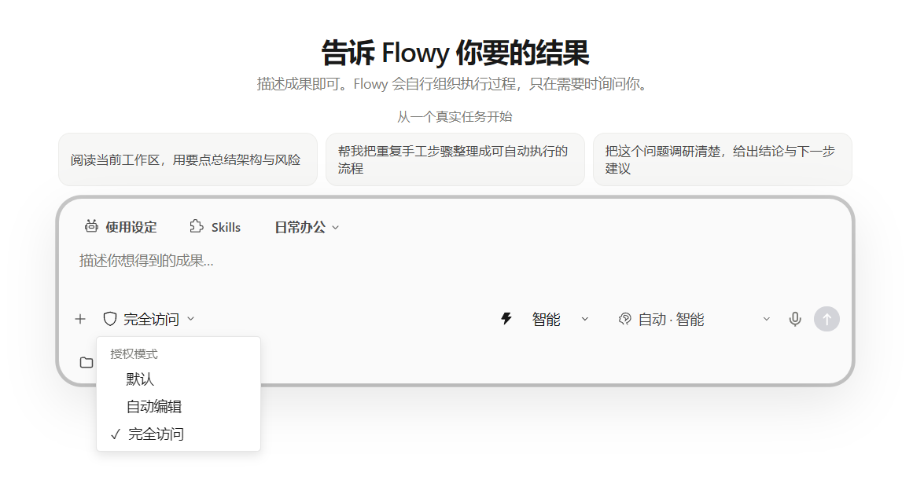Click the shield icon next to 完全访问
Screen dimensions: 913x487
pos(110,319)
